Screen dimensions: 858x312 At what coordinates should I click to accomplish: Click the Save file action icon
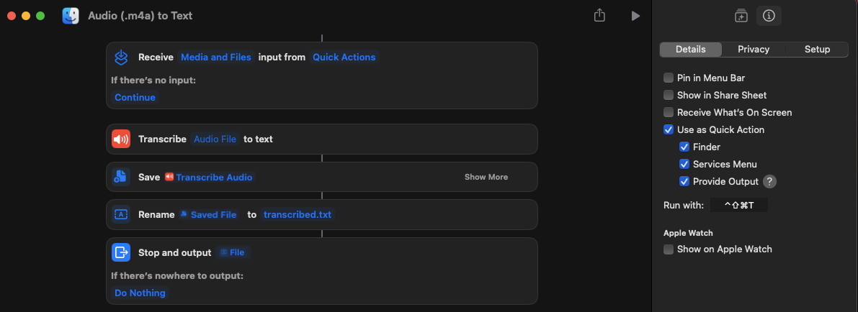pyautogui.click(x=121, y=177)
